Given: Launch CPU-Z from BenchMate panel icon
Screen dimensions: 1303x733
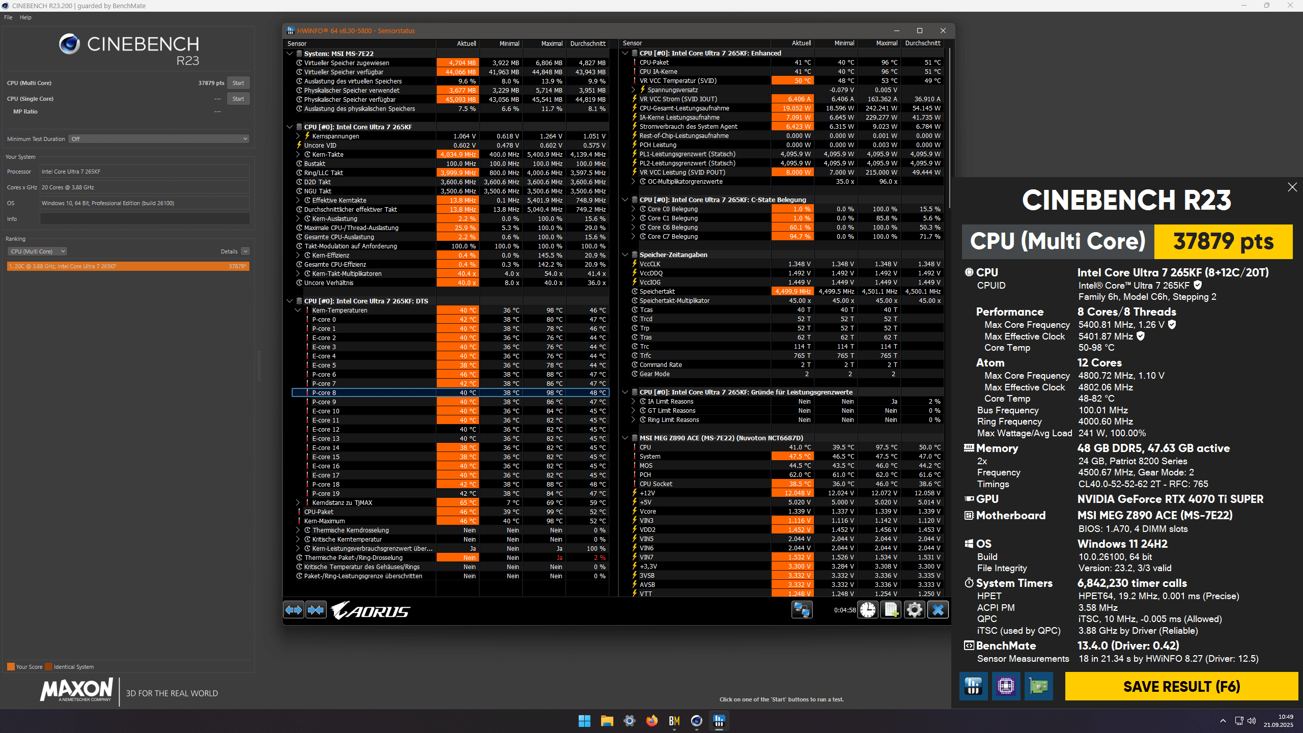Looking at the screenshot, I should (x=1006, y=686).
